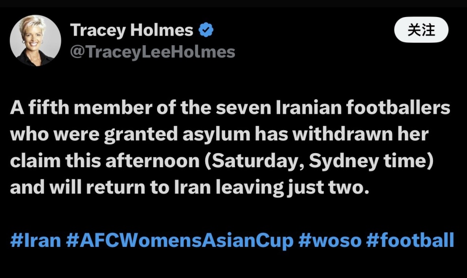Open Tracey Holmes' profile picture
The height and width of the screenshot is (278, 467).
tap(36, 40)
